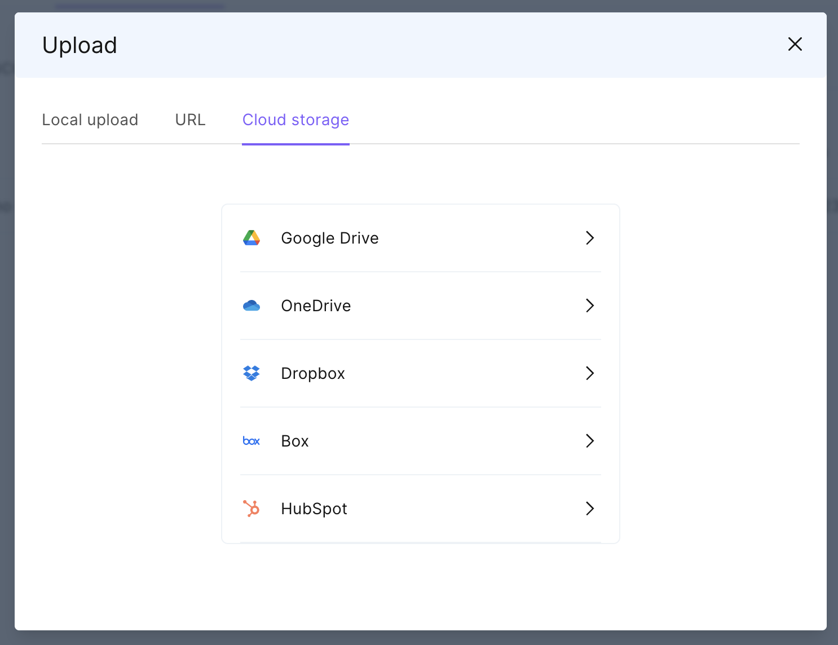The image size is (838, 645).
Task: Expand the HubSpot chevron arrow
Action: 590,509
